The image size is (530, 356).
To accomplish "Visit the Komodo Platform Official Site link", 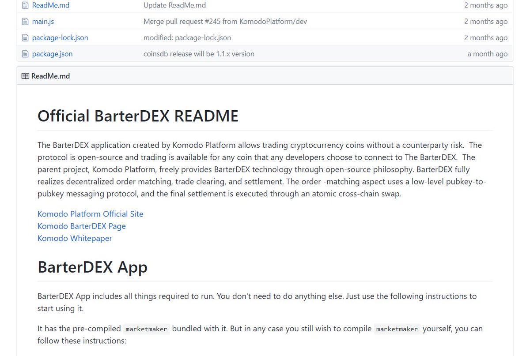I will (x=90, y=214).
